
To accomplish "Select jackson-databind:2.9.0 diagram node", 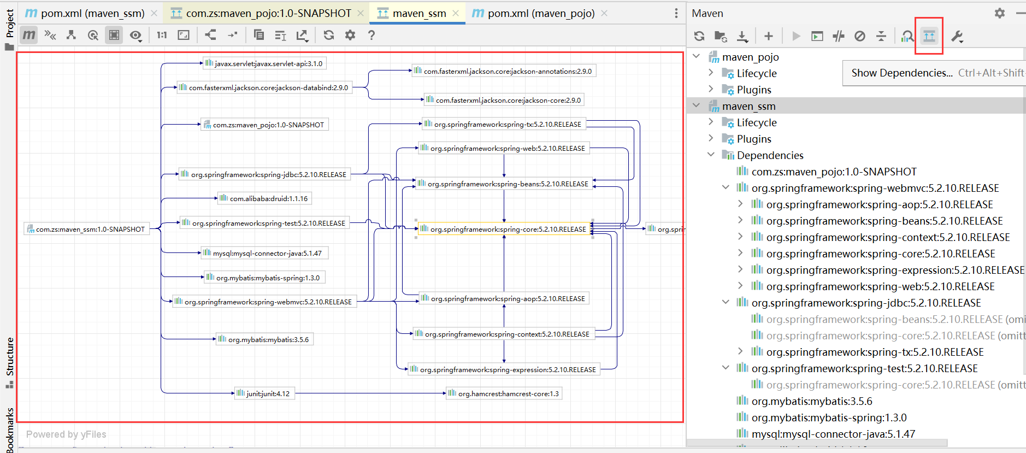I will [264, 87].
